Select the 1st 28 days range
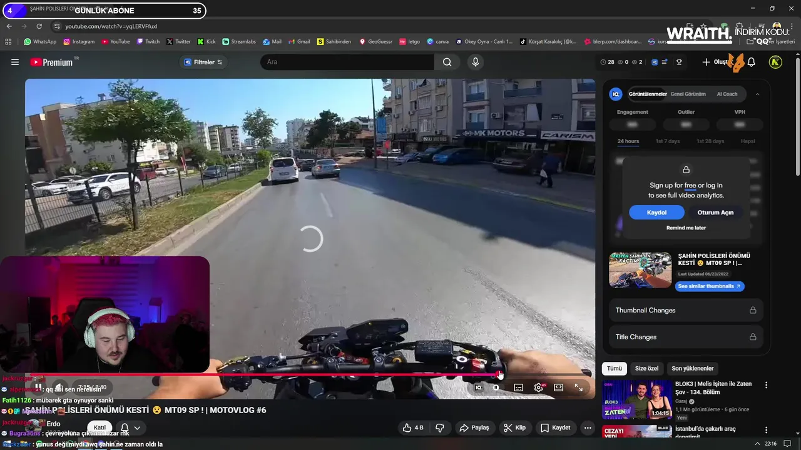801x450 pixels. click(710, 141)
